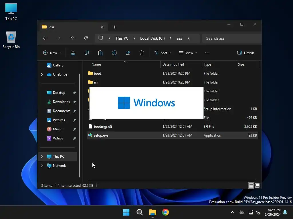This screenshot has width=293, height=219.
Task: Select the ass tab
Action: (x=74, y=27)
